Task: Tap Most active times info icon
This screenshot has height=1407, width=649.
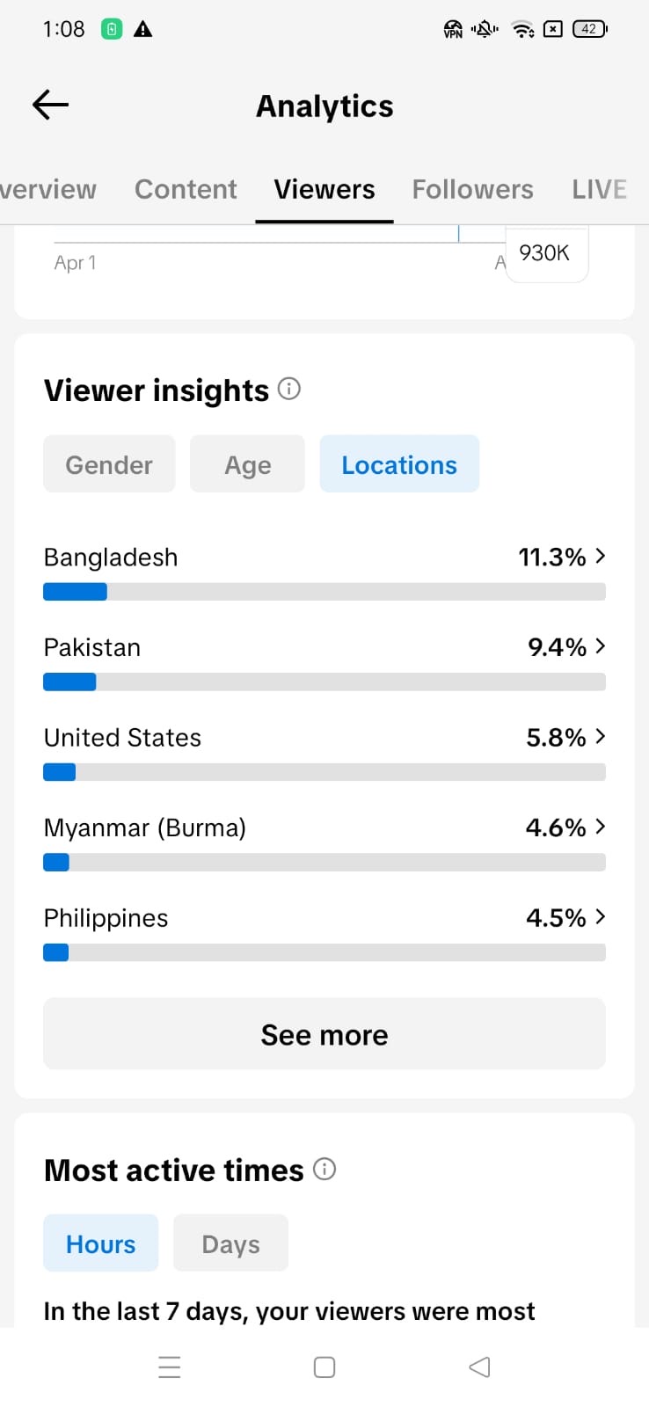Action: (324, 1169)
